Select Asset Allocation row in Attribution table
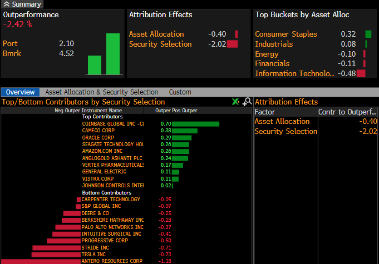Image resolution: width=379 pixels, height=264 pixels. (x=282, y=121)
